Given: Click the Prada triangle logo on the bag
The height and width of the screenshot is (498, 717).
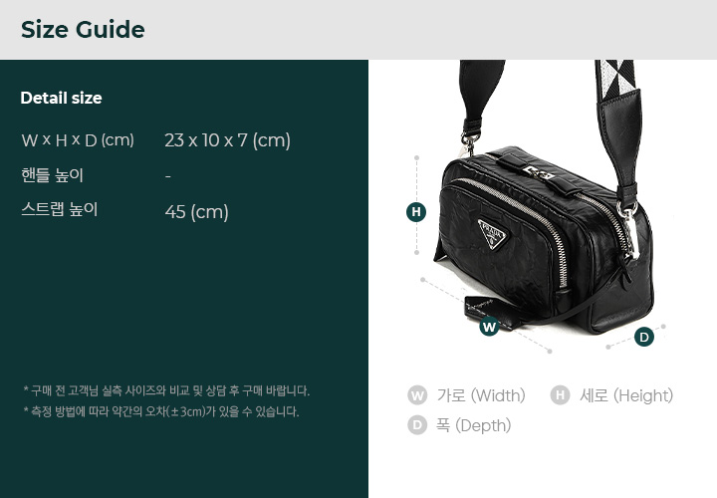Looking at the screenshot, I should point(493,234).
